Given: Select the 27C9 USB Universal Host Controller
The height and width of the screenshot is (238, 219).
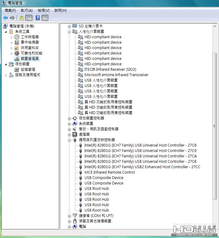Looking at the screenshot, I should pos(140,151).
